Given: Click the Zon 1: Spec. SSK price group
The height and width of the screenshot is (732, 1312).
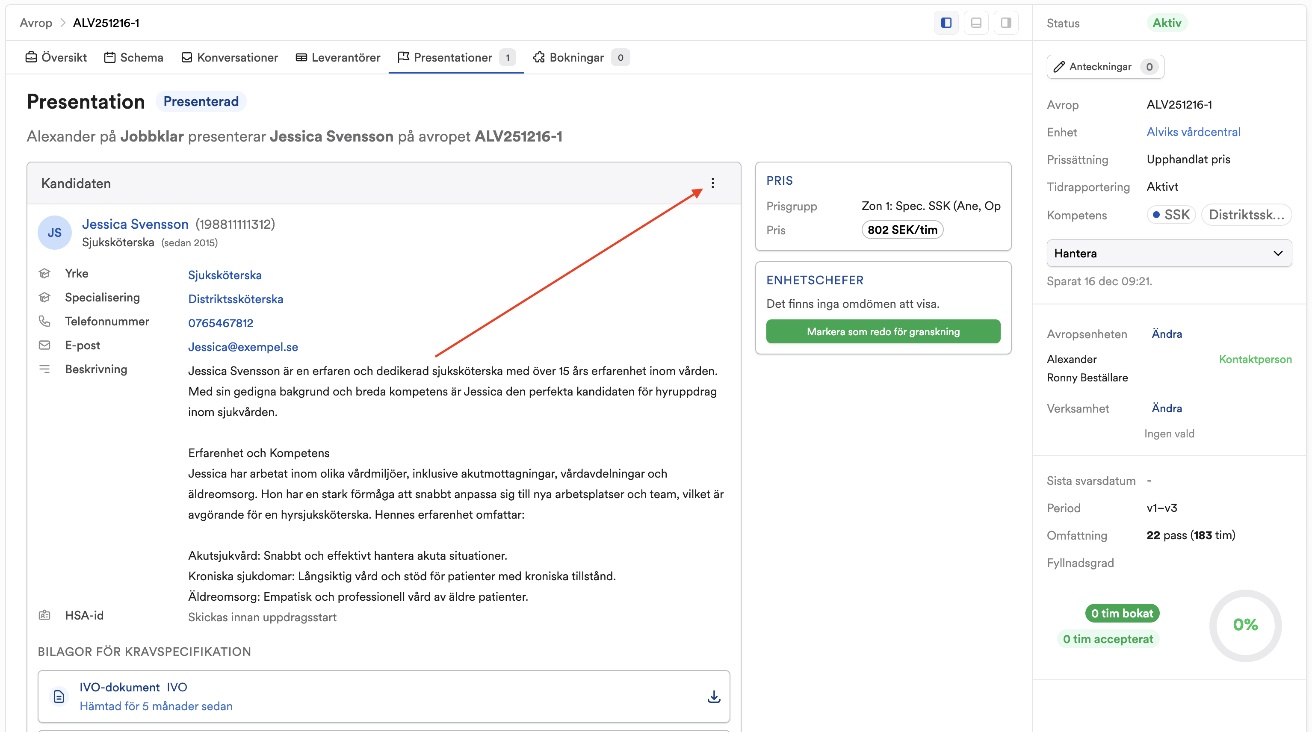Looking at the screenshot, I should pos(931,206).
